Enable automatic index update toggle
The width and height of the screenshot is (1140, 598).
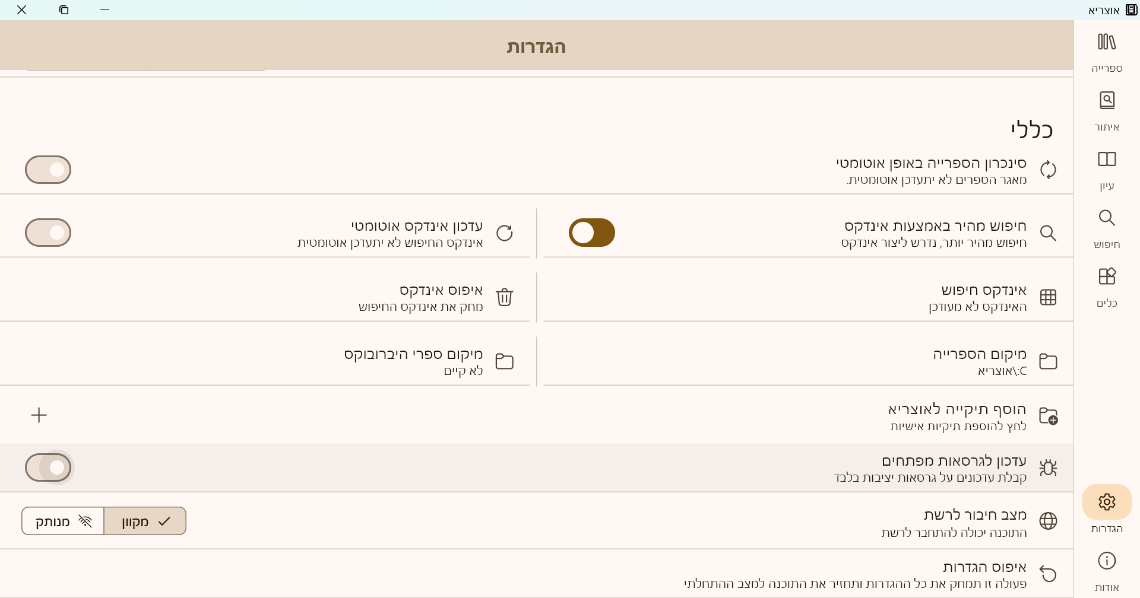click(x=48, y=233)
